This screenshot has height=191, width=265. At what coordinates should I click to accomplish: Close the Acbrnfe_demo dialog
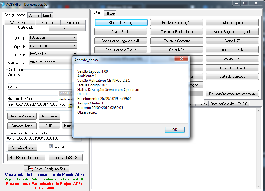click(181, 58)
